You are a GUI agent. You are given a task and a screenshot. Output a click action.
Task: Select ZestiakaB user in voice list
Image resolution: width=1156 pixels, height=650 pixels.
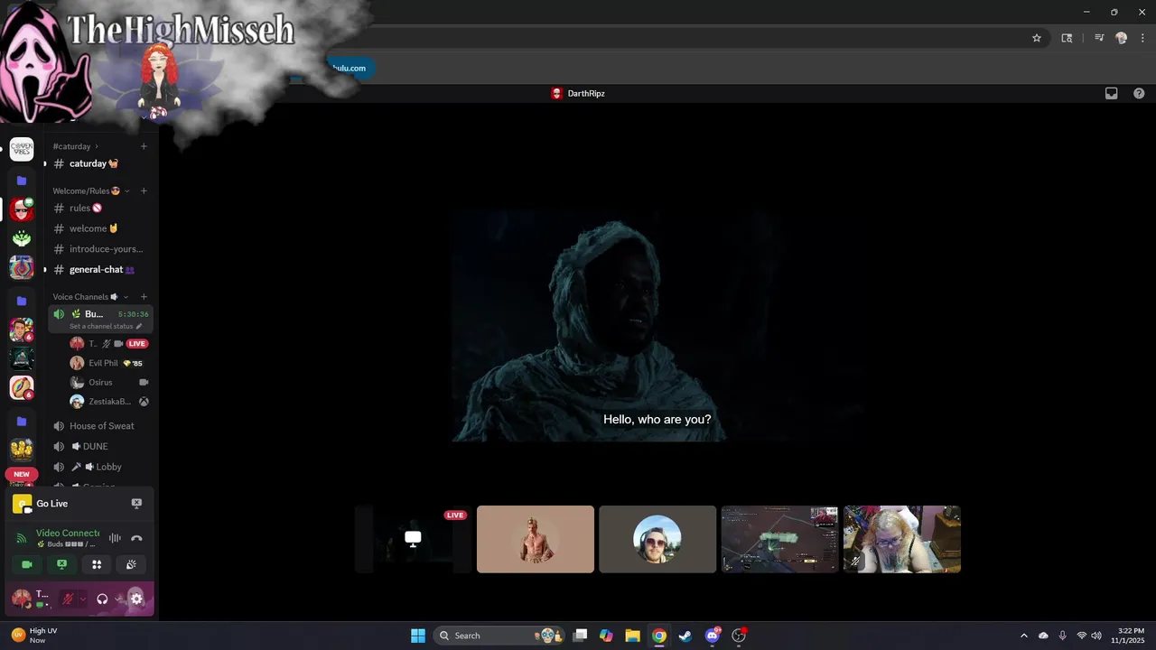108,402
